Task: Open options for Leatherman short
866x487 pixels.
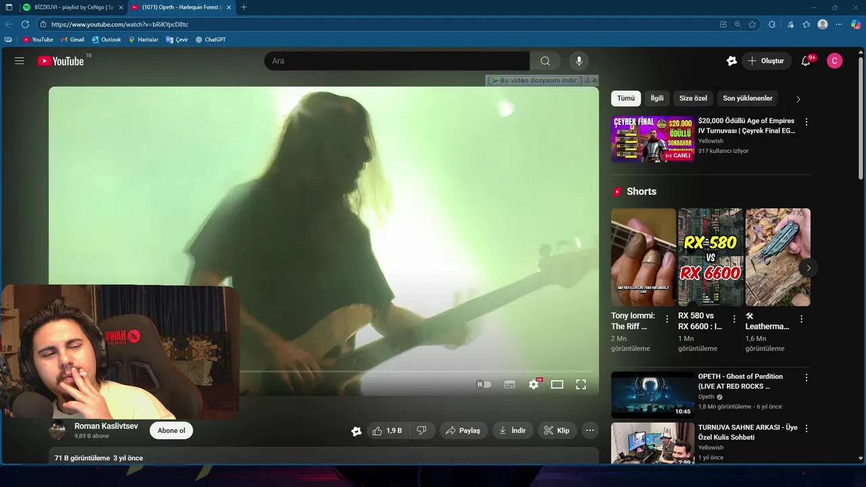Action: (x=801, y=319)
